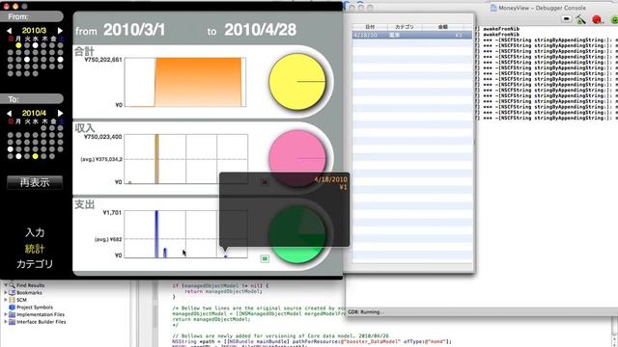Toggle the small red square beside income pie
Image resolution: width=618 pixels, height=347 pixels.
tap(265, 182)
